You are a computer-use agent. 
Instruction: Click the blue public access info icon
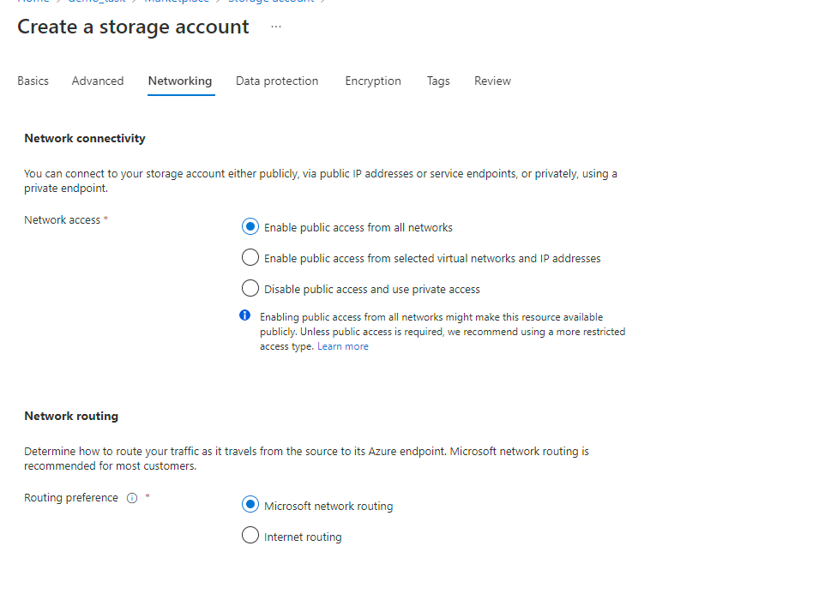click(245, 315)
